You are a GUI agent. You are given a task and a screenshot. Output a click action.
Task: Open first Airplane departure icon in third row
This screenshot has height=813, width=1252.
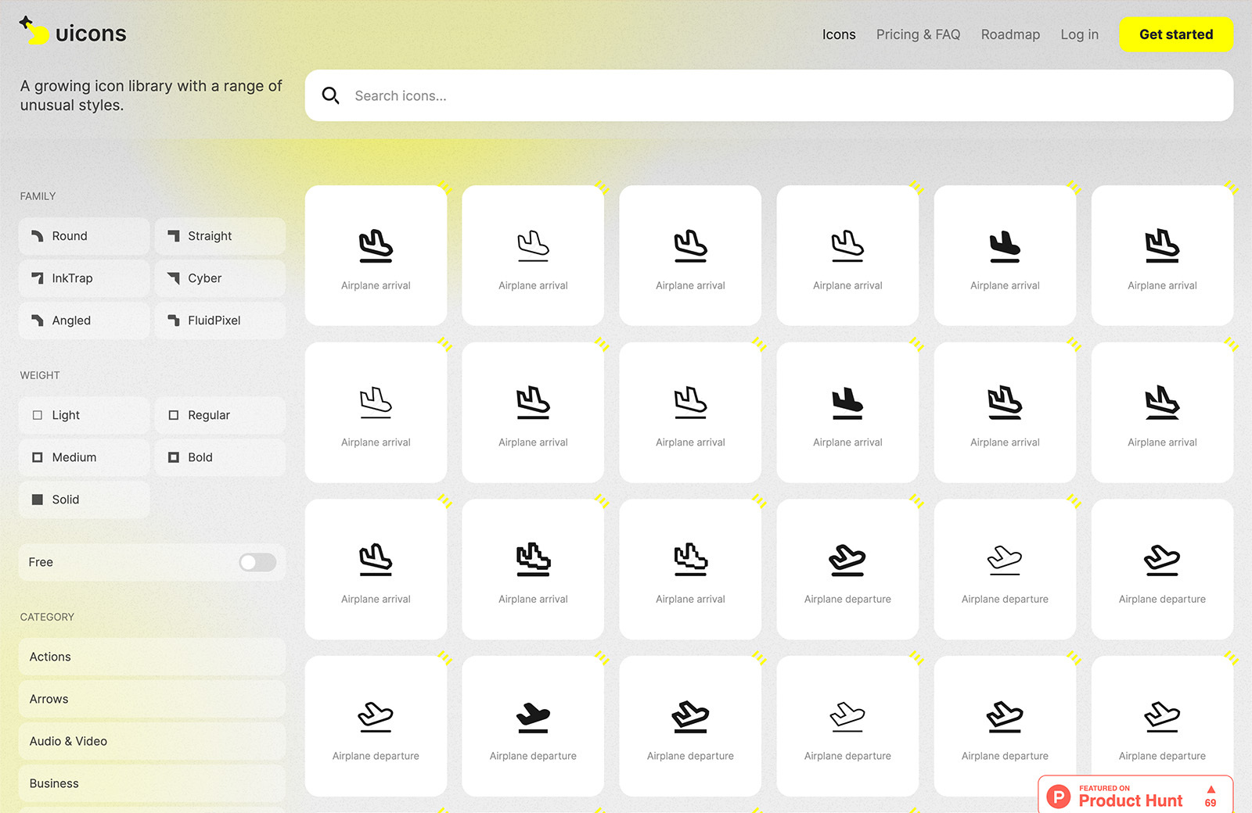pyautogui.click(x=847, y=569)
